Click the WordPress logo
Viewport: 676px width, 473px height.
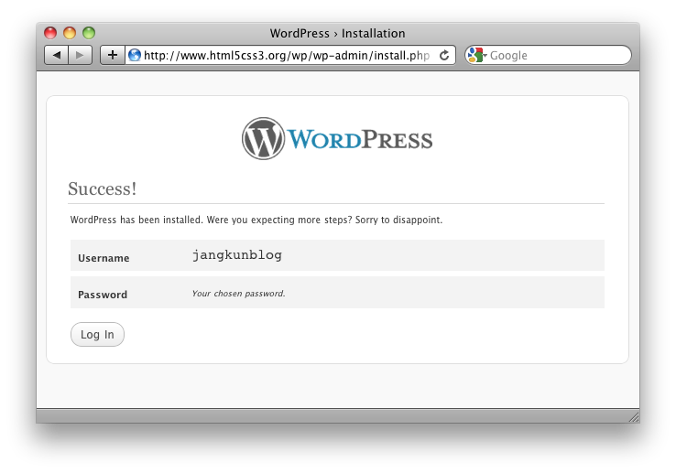point(337,139)
